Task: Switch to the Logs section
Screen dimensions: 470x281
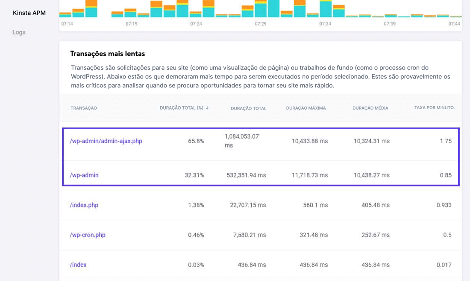Action: tap(19, 32)
